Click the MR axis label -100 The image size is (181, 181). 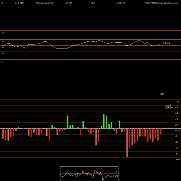coord(177,160)
